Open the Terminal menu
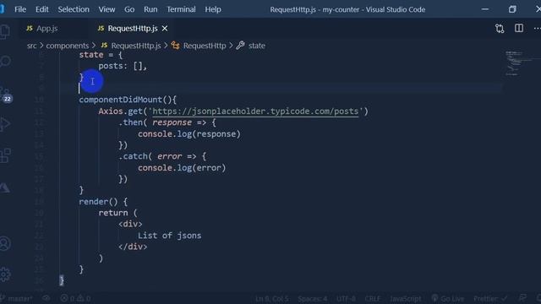 pos(181,9)
